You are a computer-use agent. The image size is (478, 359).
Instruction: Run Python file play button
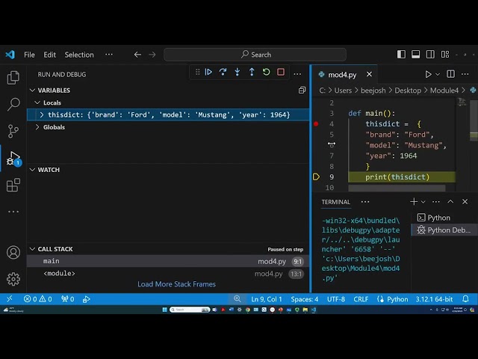point(428,74)
